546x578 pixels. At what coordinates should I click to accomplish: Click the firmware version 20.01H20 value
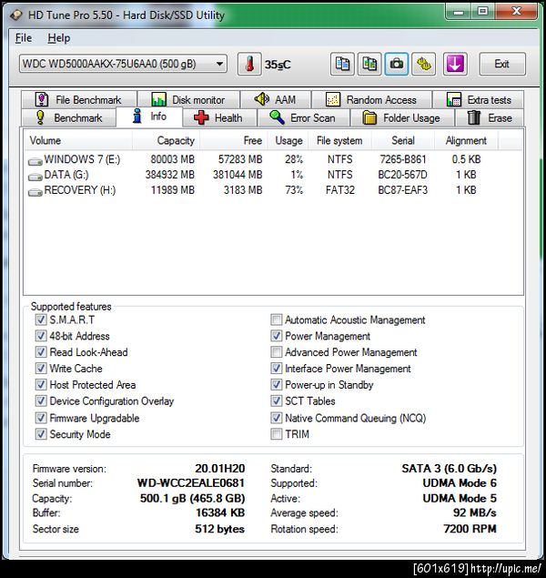pyautogui.click(x=219, y=468)
